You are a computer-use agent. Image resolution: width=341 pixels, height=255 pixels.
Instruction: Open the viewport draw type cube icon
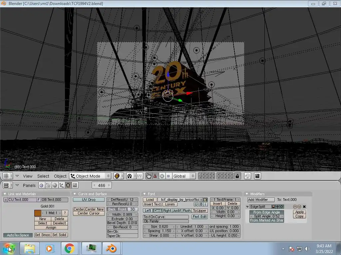coord(119,176)
